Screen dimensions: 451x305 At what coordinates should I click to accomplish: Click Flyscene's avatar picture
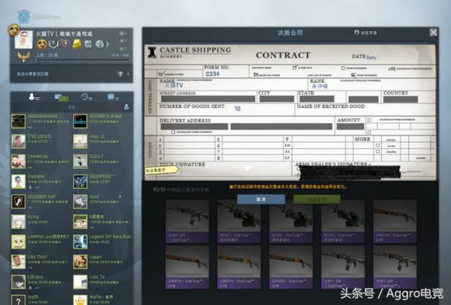click(x=18, y=182)
